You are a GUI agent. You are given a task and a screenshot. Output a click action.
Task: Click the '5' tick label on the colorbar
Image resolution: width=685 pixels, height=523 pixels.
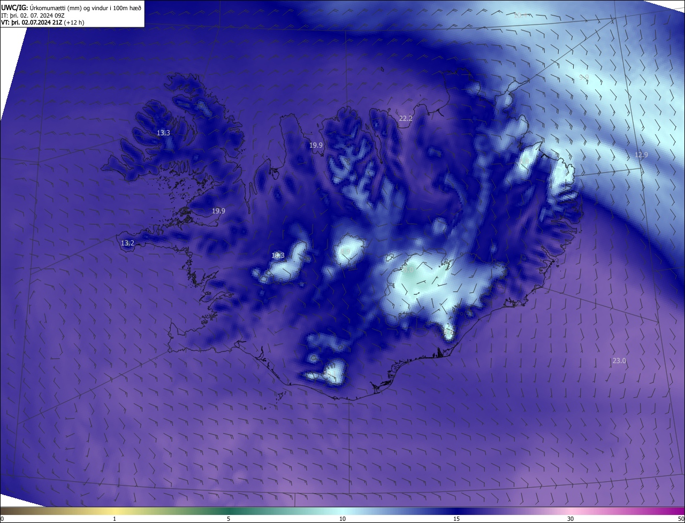click(x=229, y=519)
